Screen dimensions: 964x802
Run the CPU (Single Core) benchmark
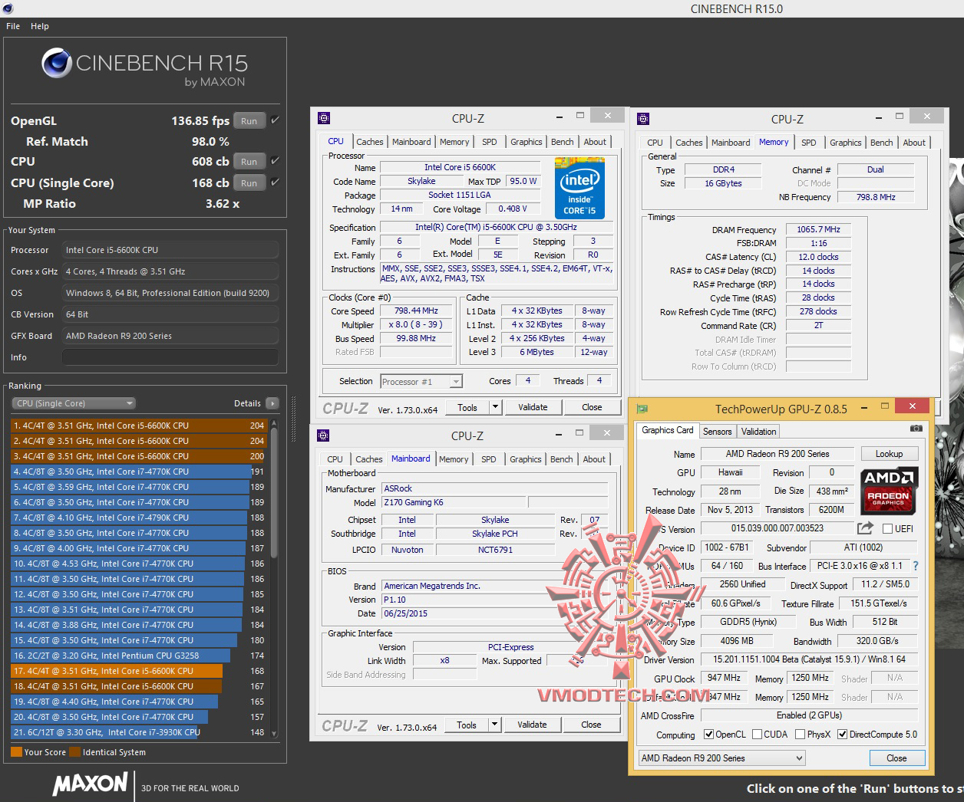tap(249, 182)
